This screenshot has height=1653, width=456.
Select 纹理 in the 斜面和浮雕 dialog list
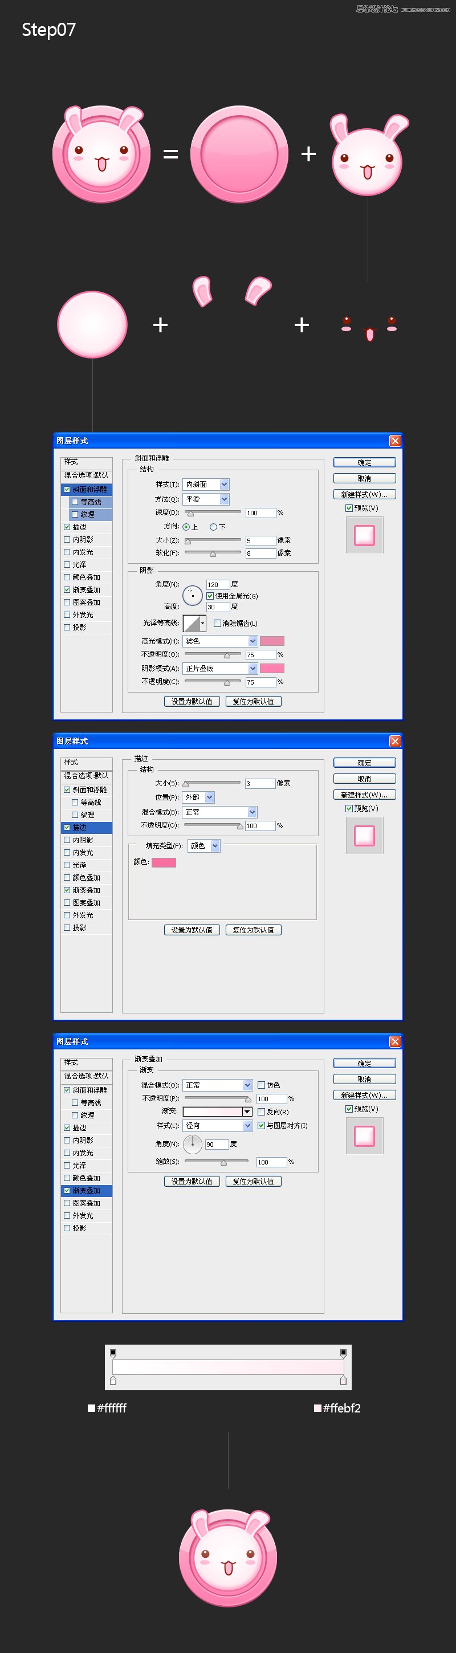coord(91,515)
